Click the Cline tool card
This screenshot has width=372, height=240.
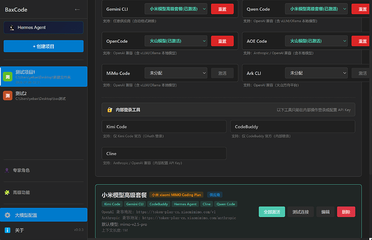click(x=164, y=154)
